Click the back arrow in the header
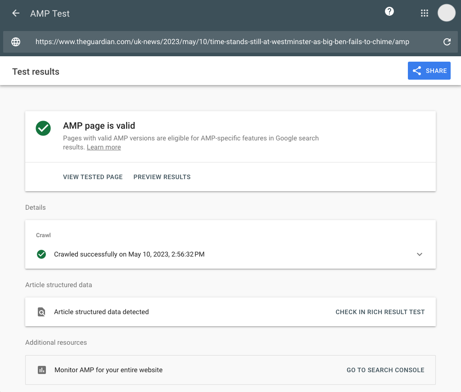Viewport: 461px width, 392px height. click(15, 13)
